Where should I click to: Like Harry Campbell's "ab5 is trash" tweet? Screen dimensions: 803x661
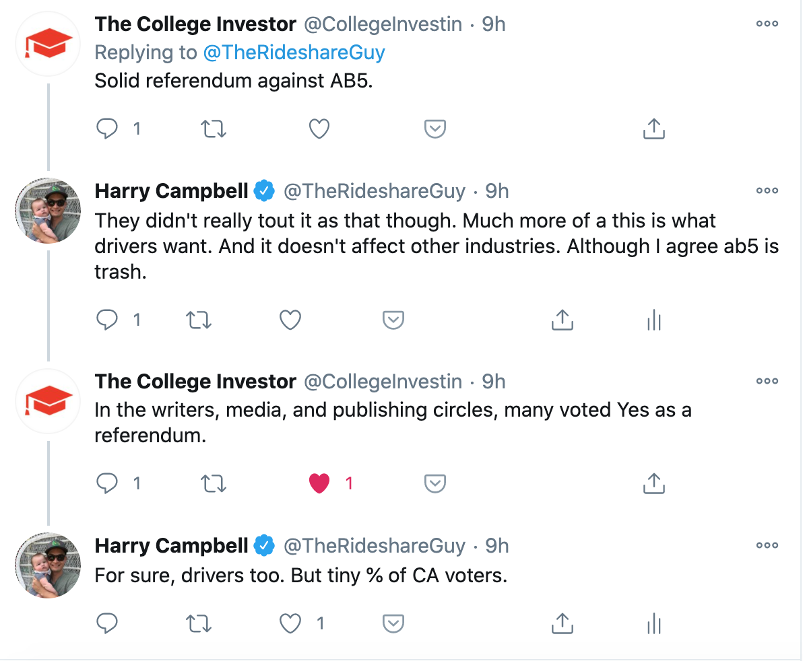[x=290, y=320]
